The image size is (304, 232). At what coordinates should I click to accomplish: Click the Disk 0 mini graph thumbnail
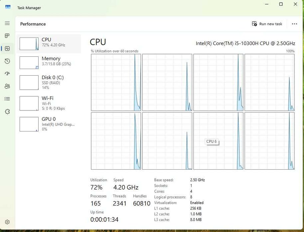coord(29,83)
